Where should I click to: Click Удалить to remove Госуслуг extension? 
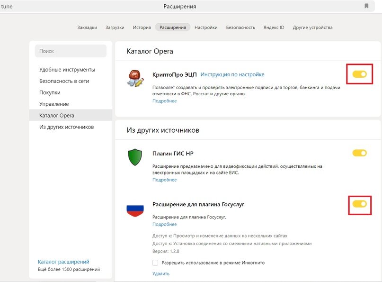click(161, 274)
